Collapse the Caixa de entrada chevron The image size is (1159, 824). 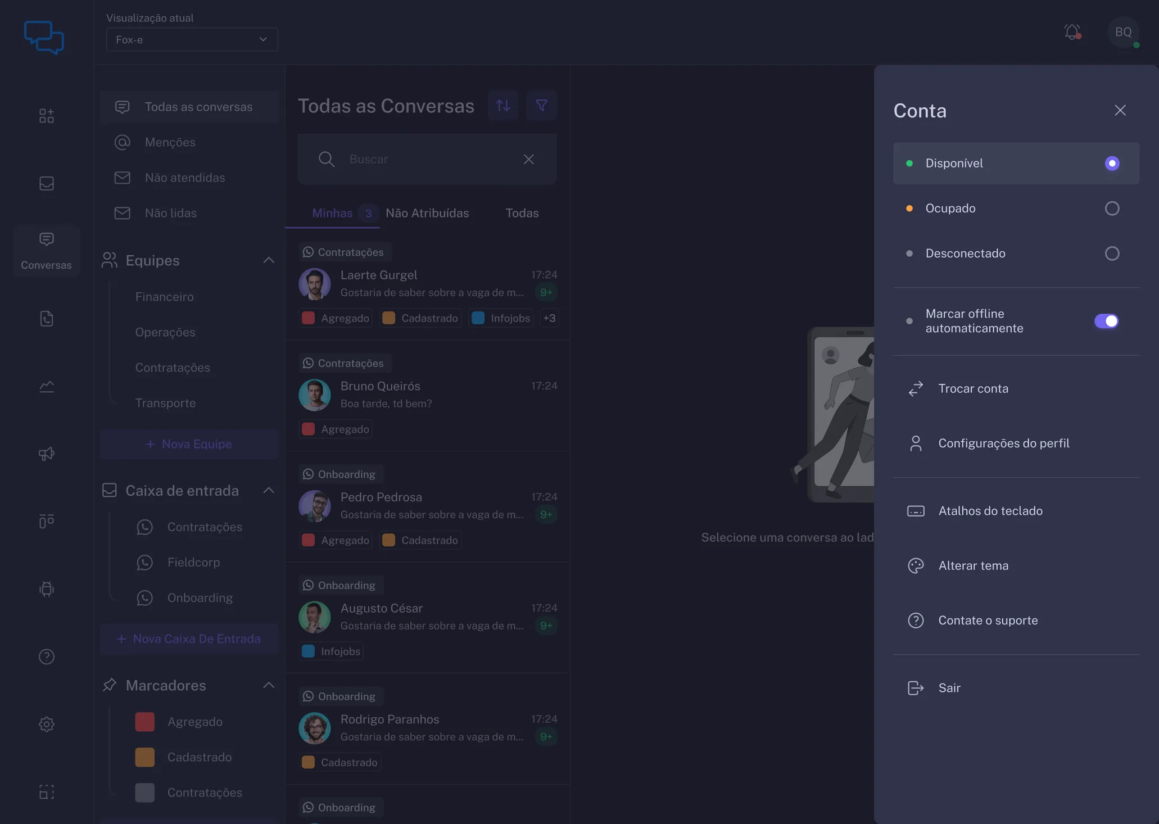[x=269, y=491]
